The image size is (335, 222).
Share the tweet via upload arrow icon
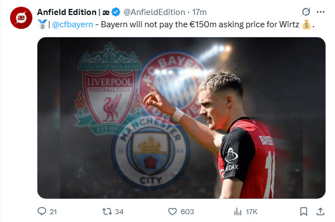click(320, 211)
